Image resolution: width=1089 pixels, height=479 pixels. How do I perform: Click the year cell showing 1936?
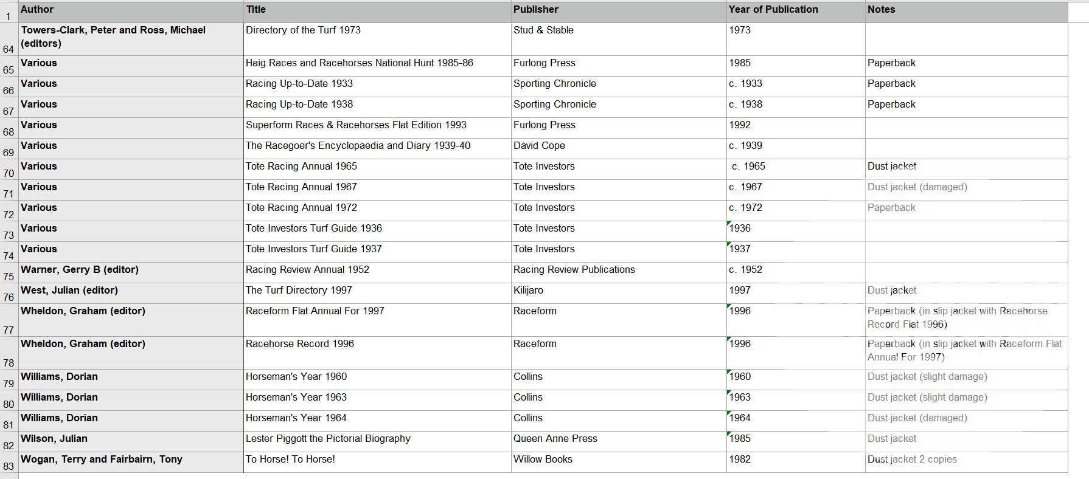tap(796, 232)
